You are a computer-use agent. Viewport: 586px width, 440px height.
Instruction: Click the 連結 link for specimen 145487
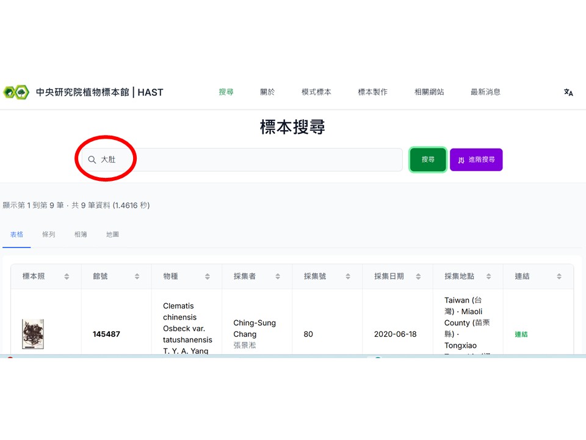tap(521, 334)
